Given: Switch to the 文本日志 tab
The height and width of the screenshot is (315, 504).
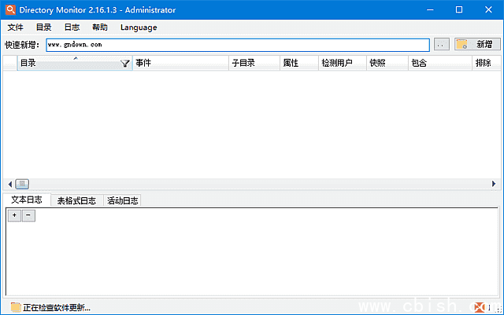Looking at the screenshot, I should pos(27,200).
